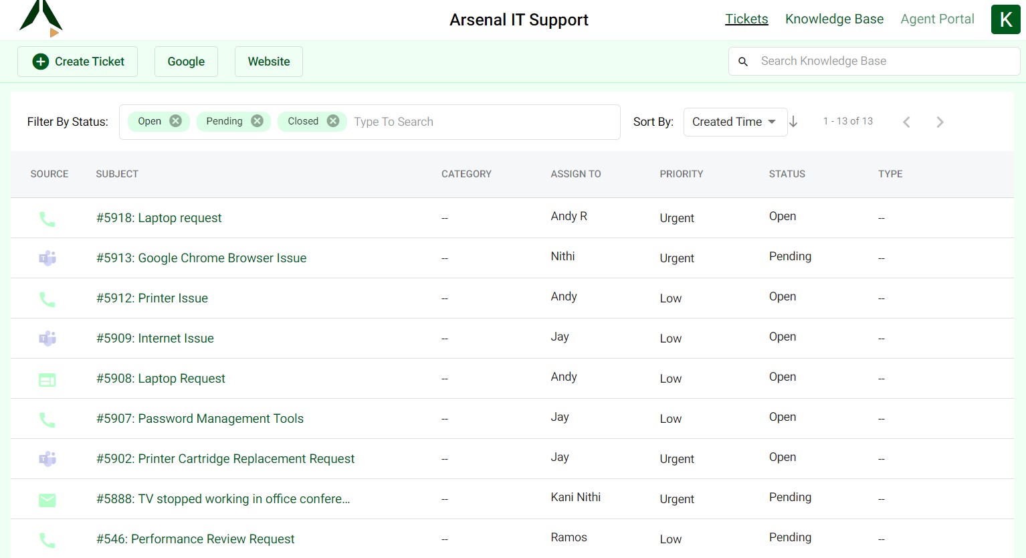Image resolution: width=1026 pixels, height=558 pixels.
Task: Open the Agent Portal menu item
Action: click(x=937, y=19)
